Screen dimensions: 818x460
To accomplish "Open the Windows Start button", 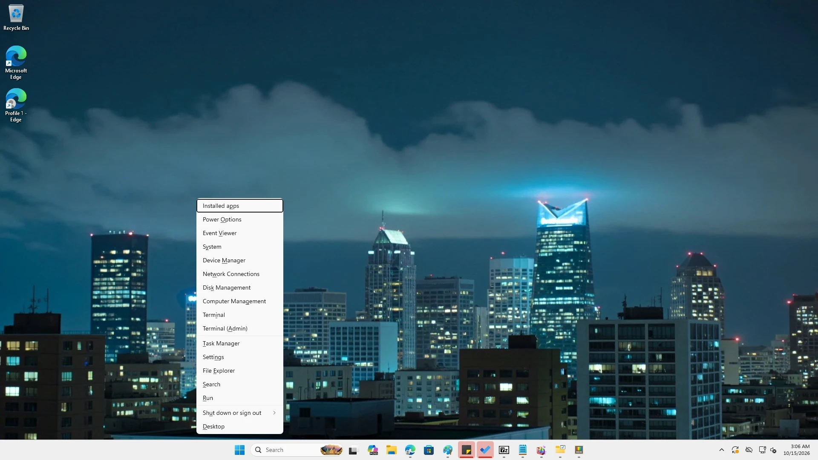I will [x=239, y=450].
